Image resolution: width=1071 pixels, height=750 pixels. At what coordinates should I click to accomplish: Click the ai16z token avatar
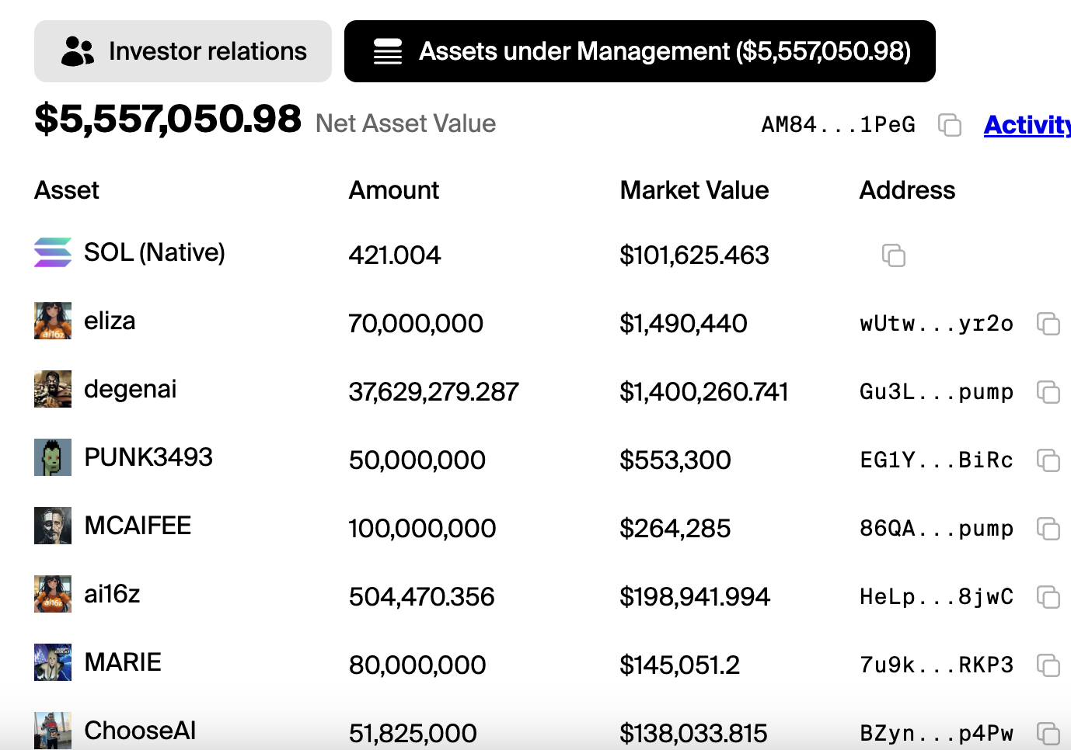(x=53, y=594)
